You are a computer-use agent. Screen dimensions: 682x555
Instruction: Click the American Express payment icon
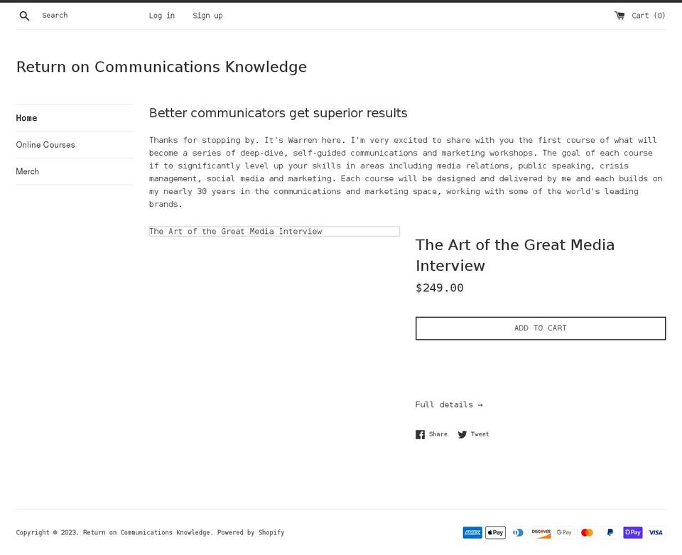click(472, 532)
